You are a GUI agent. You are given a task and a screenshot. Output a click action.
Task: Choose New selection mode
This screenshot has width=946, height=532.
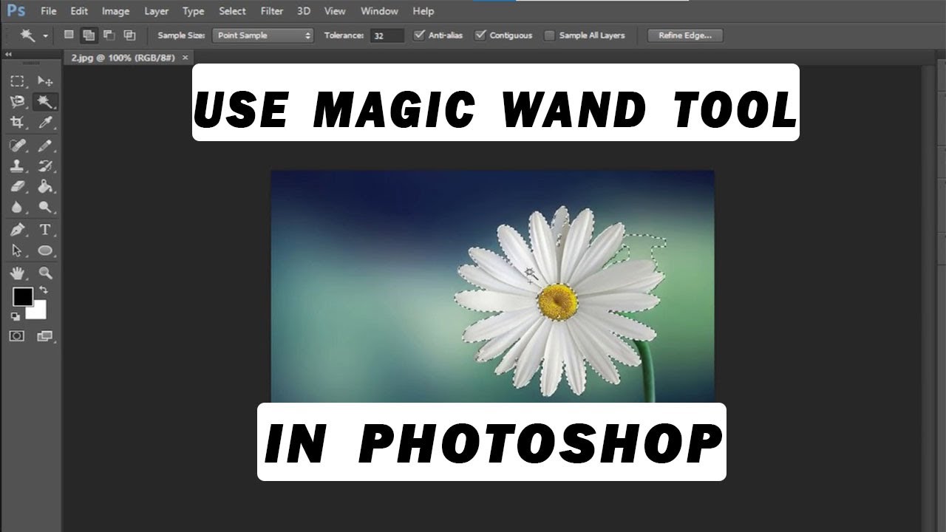(x=69, y=35)
